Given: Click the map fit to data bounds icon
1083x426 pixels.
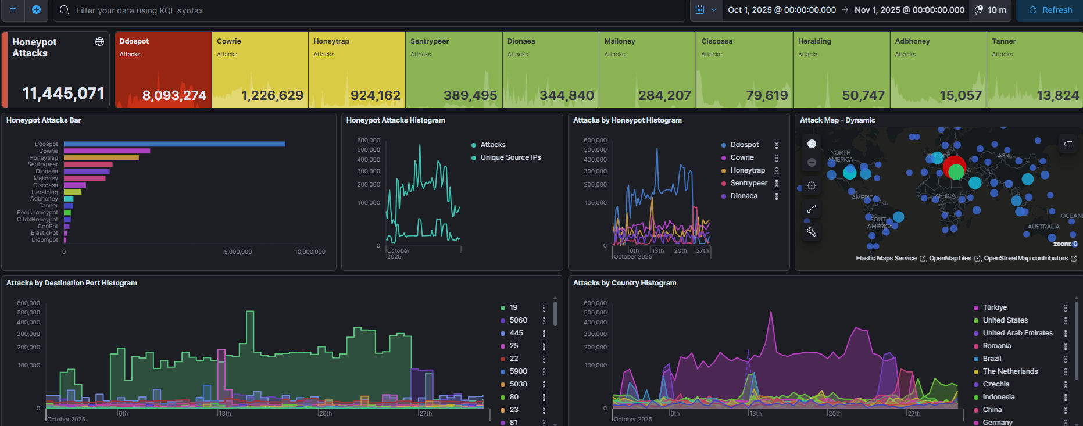Looking at the screenshot, I should 812,186.
